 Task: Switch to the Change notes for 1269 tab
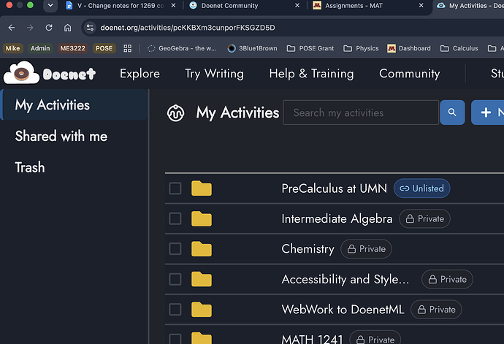coord(121,5)
